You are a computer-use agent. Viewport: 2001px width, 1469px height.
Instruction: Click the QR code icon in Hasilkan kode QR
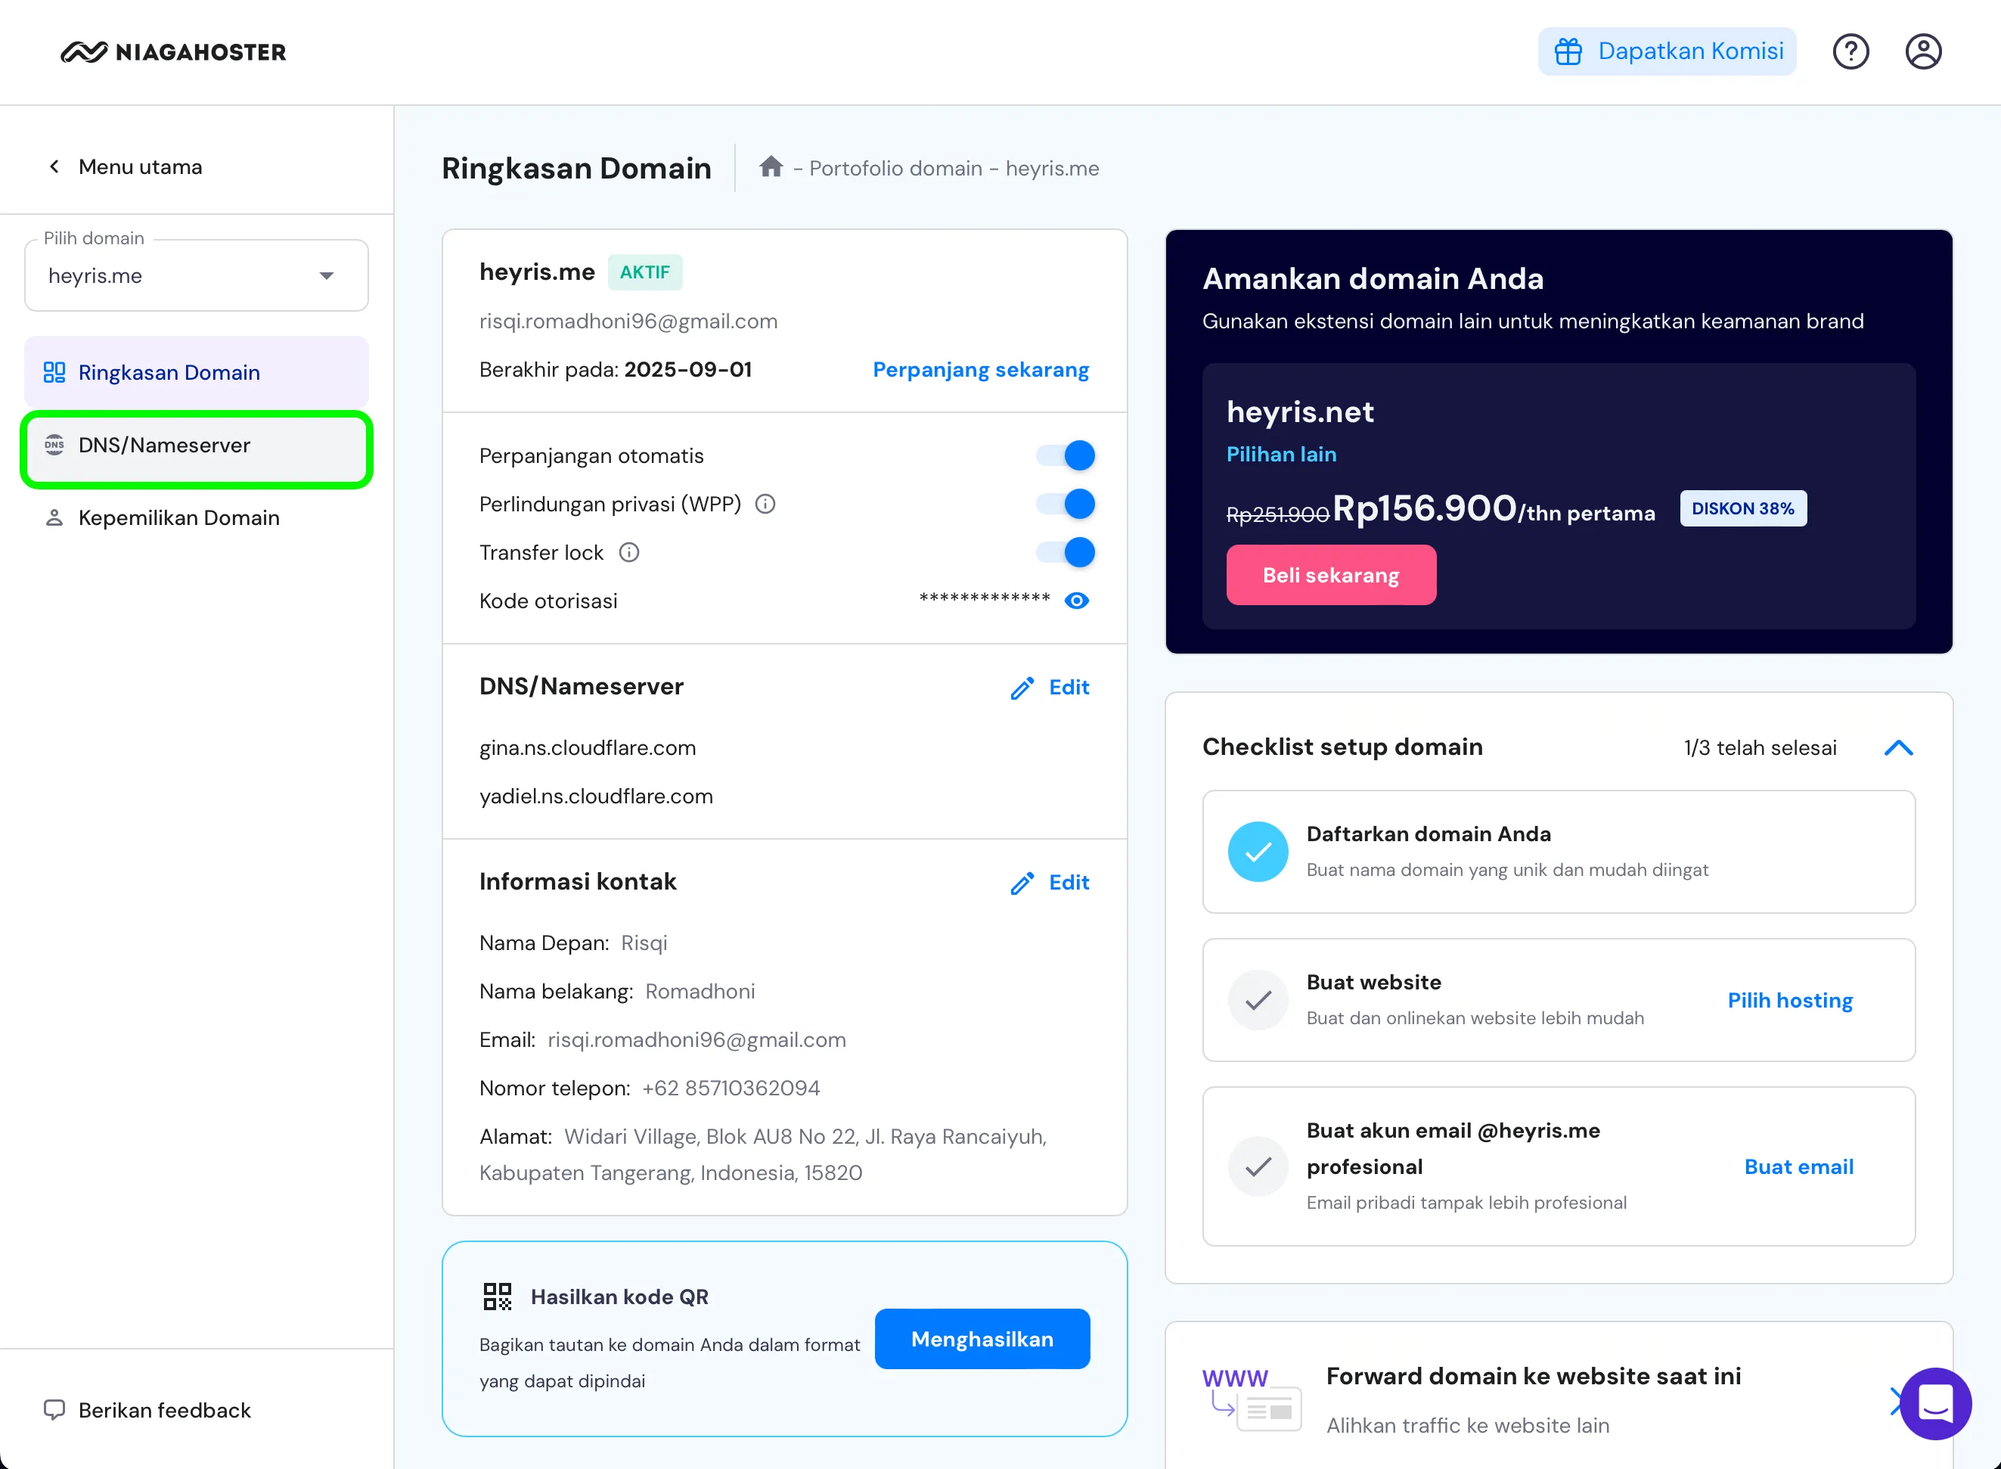[x=498, y=1297]
